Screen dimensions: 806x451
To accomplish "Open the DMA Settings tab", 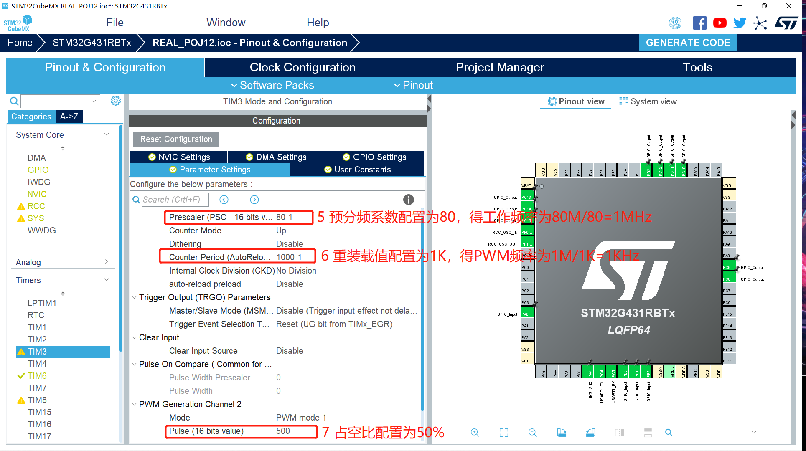I will click(276, 157).
